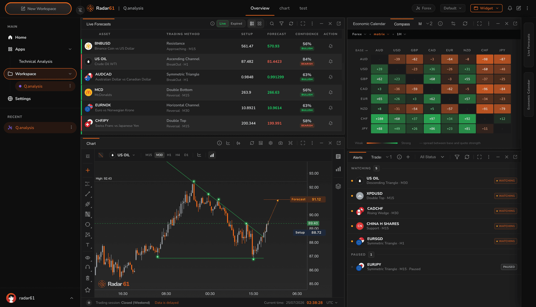Click WATCHING badge for XPDUSD alert
Screen dimensions: 536x307
pos(505,196)
